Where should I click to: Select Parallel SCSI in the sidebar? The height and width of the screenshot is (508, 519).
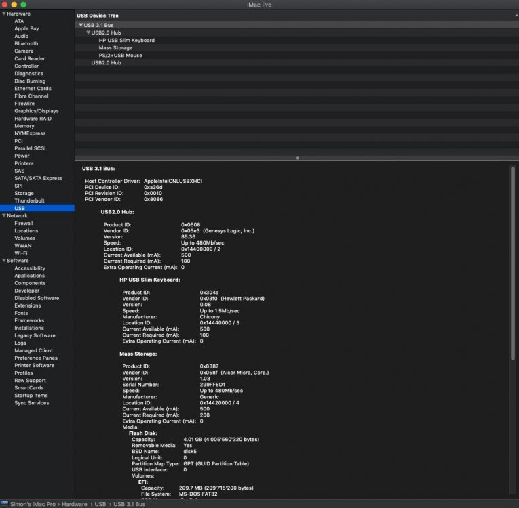[30, 148]
